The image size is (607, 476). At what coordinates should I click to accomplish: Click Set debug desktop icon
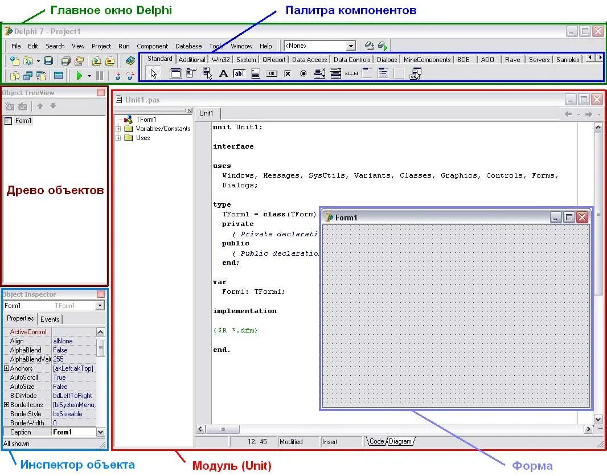coord(383,46)
